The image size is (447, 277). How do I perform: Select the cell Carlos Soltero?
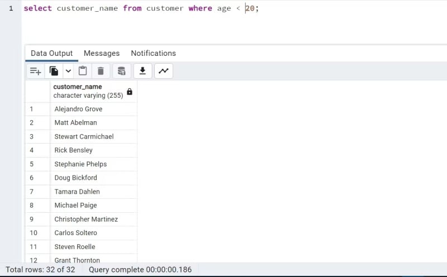click(93, 233)
